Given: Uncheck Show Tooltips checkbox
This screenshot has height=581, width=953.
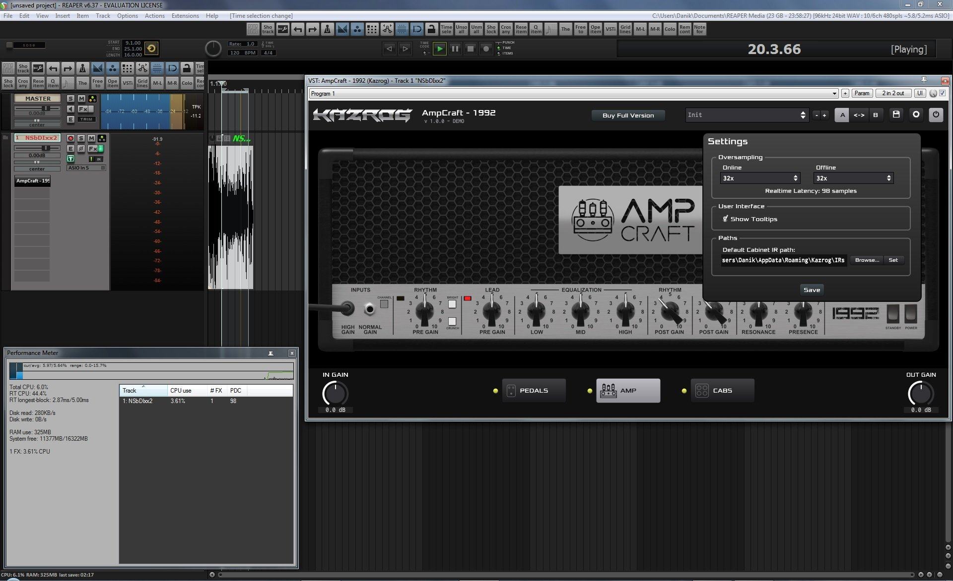Looking at the screenshot, I should point(725,219).
